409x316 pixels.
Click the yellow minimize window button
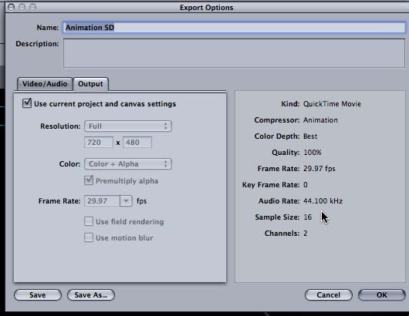coord(22,7)
